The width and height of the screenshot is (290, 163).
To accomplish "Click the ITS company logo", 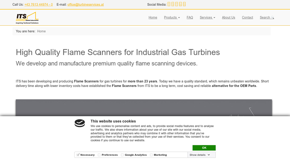I will coord(27,18).
